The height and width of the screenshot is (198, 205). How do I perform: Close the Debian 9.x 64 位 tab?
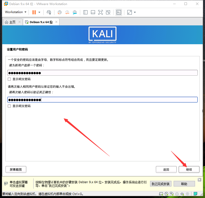56,22
